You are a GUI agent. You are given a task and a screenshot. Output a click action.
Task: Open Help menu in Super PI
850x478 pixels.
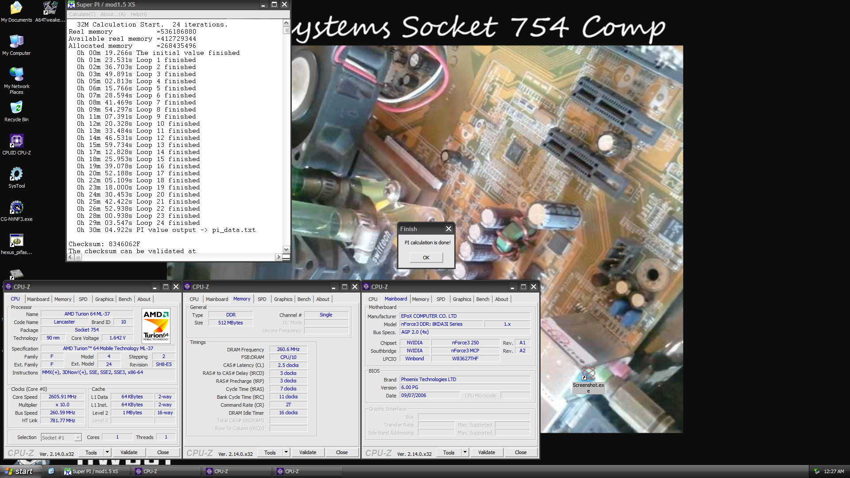tap(139, 14)
